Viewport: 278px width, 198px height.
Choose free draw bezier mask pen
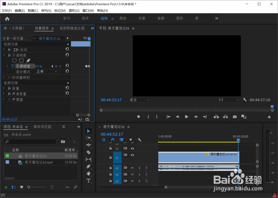(x=28, y=60)
